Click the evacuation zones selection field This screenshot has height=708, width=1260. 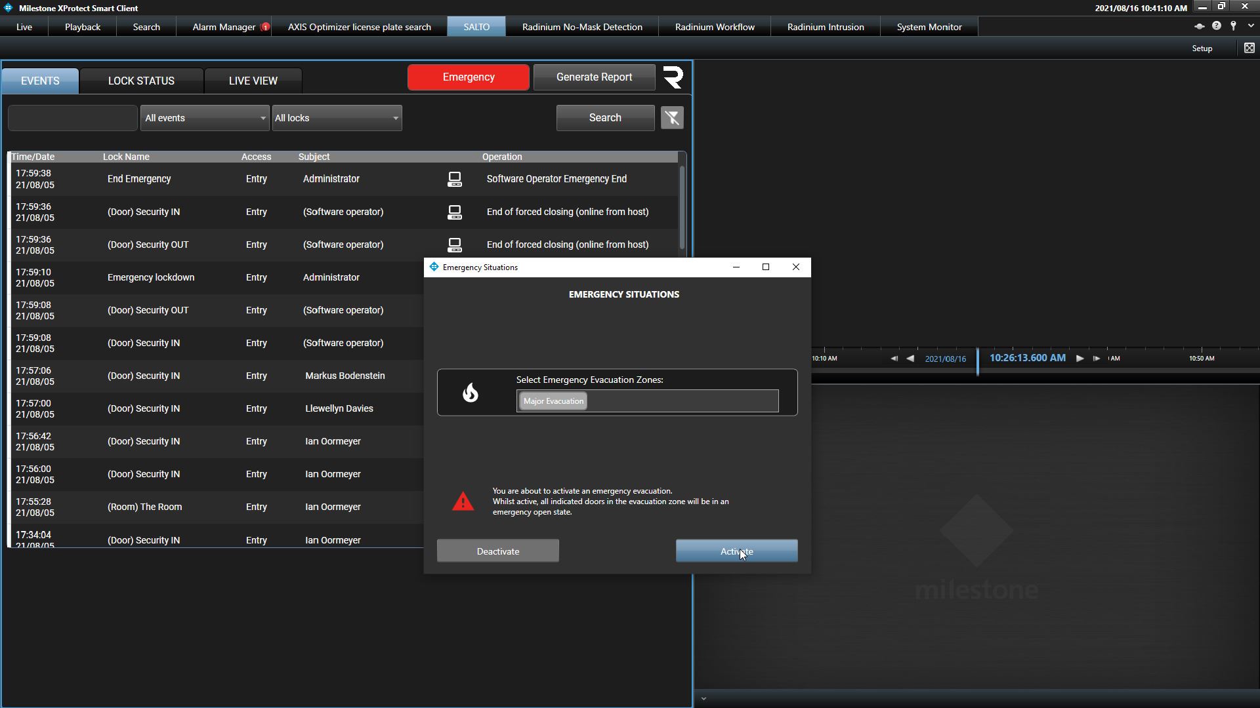(648, 401)
